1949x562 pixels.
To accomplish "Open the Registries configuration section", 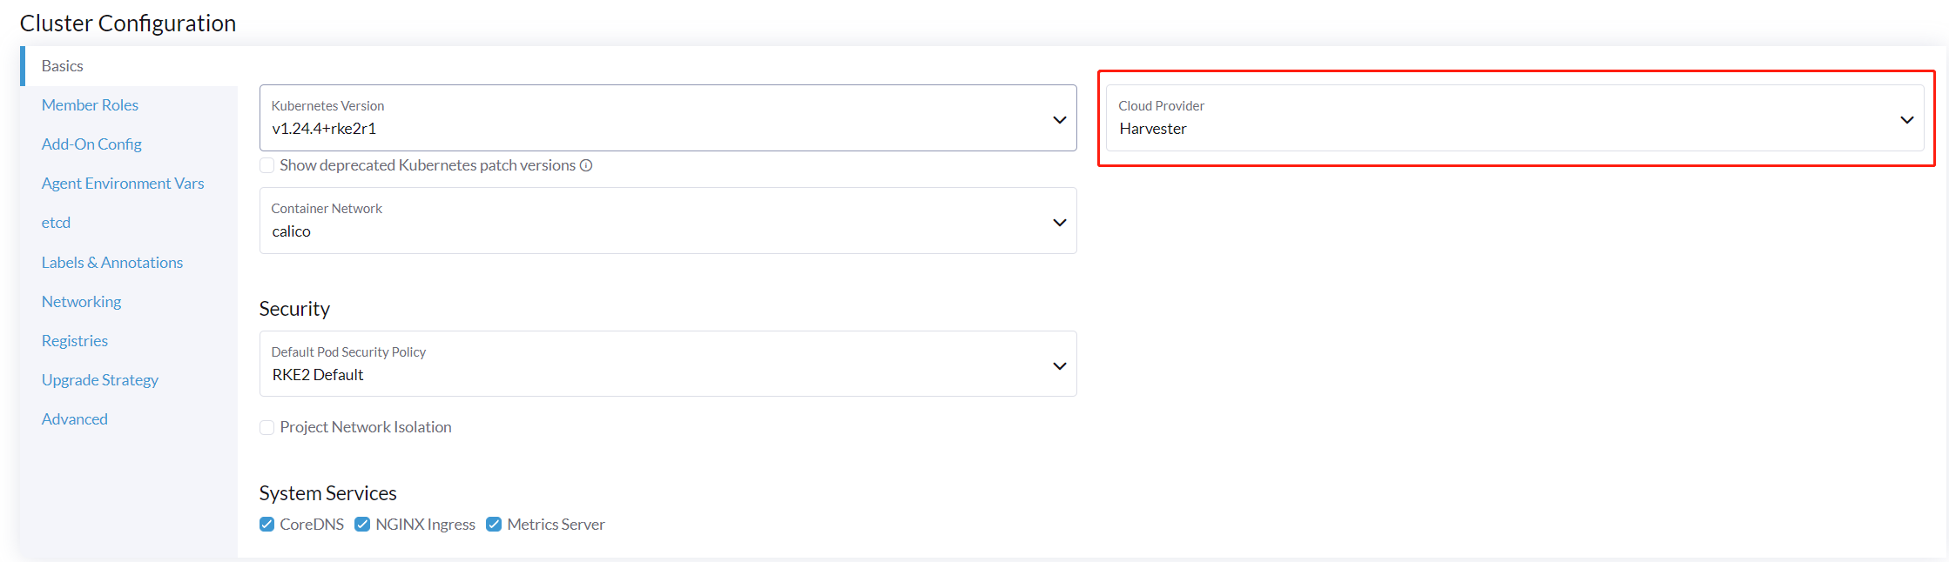I will [74, 340].
